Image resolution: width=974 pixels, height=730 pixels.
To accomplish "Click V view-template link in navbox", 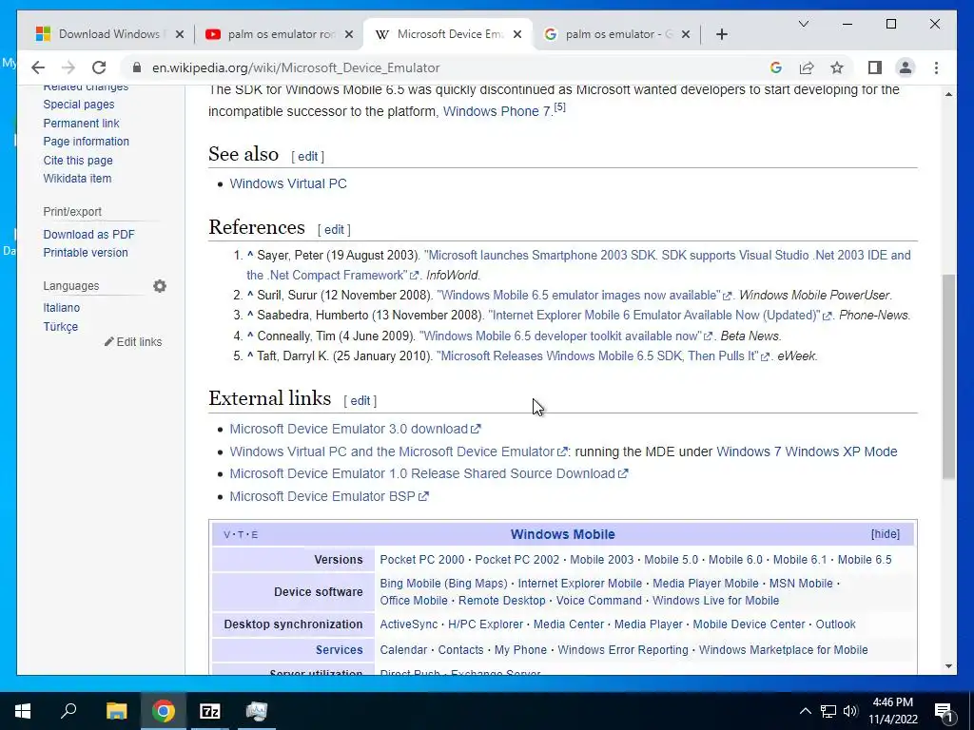I will 226,534.
